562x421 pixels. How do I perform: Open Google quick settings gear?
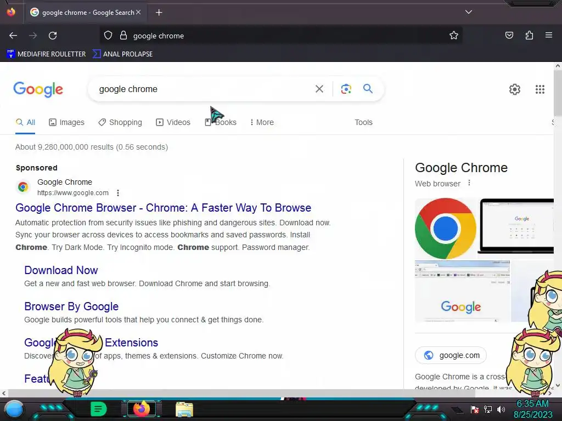pos(515,89)
